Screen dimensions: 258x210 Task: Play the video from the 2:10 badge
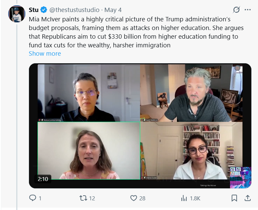pos(43,179)
